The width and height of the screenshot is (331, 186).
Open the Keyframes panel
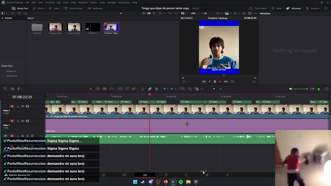(x=95, y=8)
